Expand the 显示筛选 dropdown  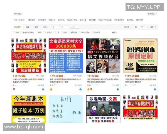pyautogui.click(x=152, y=14)
